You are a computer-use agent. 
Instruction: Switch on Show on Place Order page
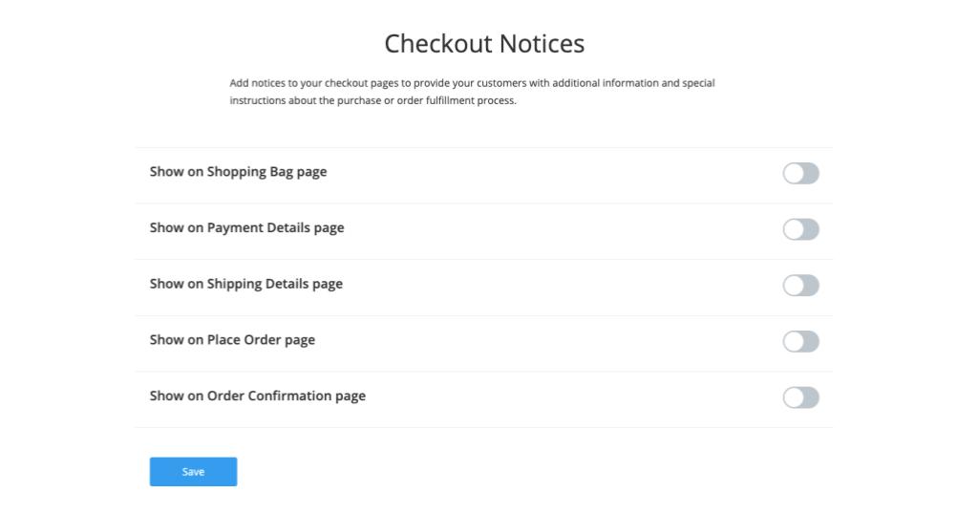(800, 341)
